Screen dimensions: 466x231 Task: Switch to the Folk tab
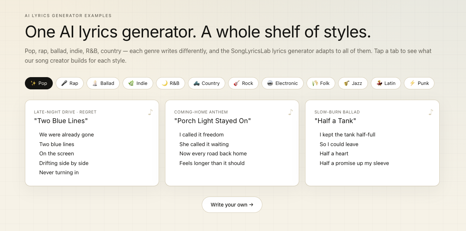(x=321, y=83)
